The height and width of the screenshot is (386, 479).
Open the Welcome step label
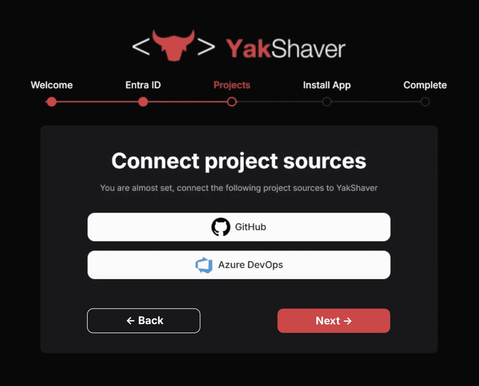click(52, 85)
